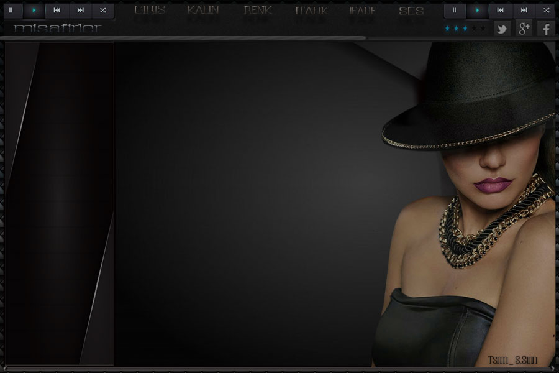This screenshot has height=373, width=559.
Task: Open the Facebook icon link
Action: pos(546,28)
